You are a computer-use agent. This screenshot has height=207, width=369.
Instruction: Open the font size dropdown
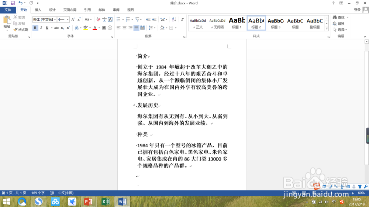68,20
